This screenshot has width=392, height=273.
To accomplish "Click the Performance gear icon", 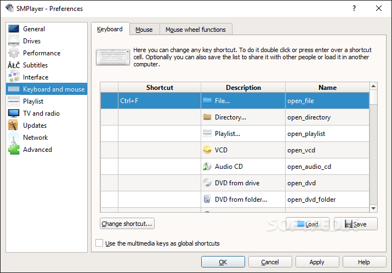I will tap(14, 53).
